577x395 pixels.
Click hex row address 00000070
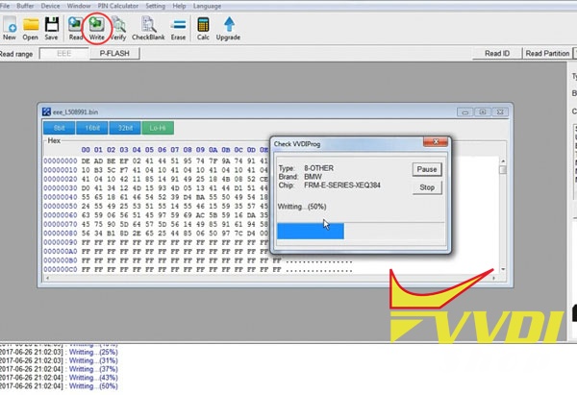[61, 224]
